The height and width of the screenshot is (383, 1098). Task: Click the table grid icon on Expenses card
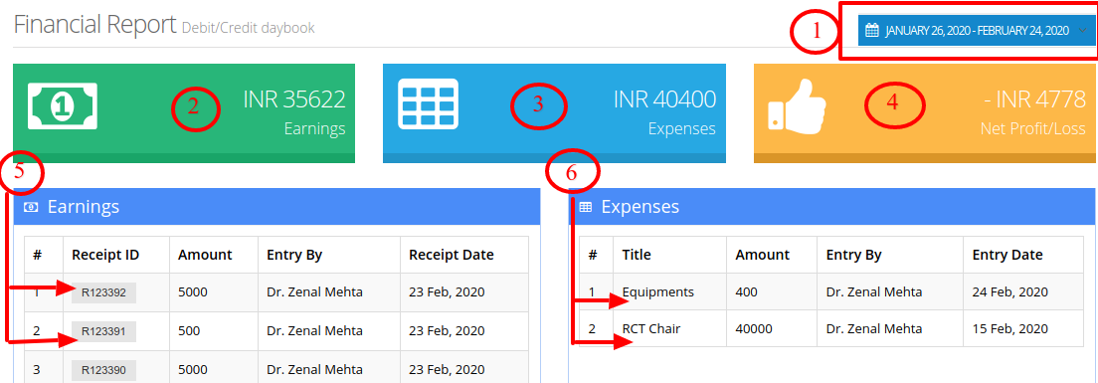(428, 103)
